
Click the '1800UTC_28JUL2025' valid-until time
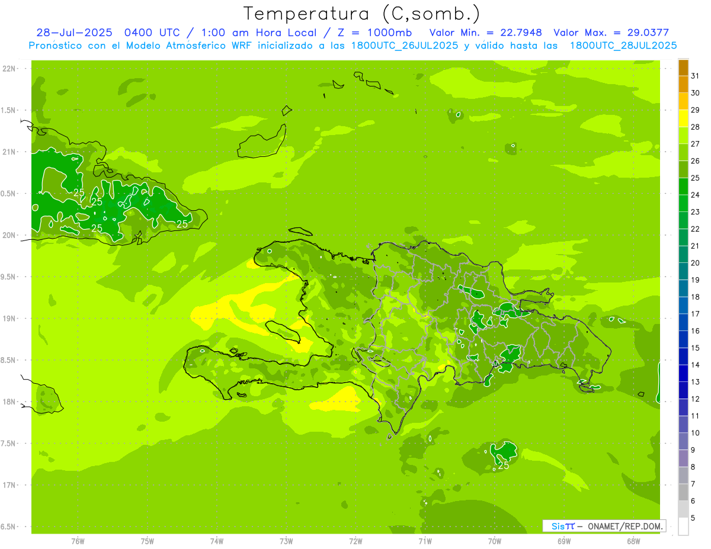coord(623,46)
